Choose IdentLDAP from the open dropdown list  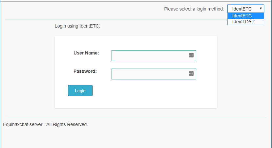click(x=243, y=22)
